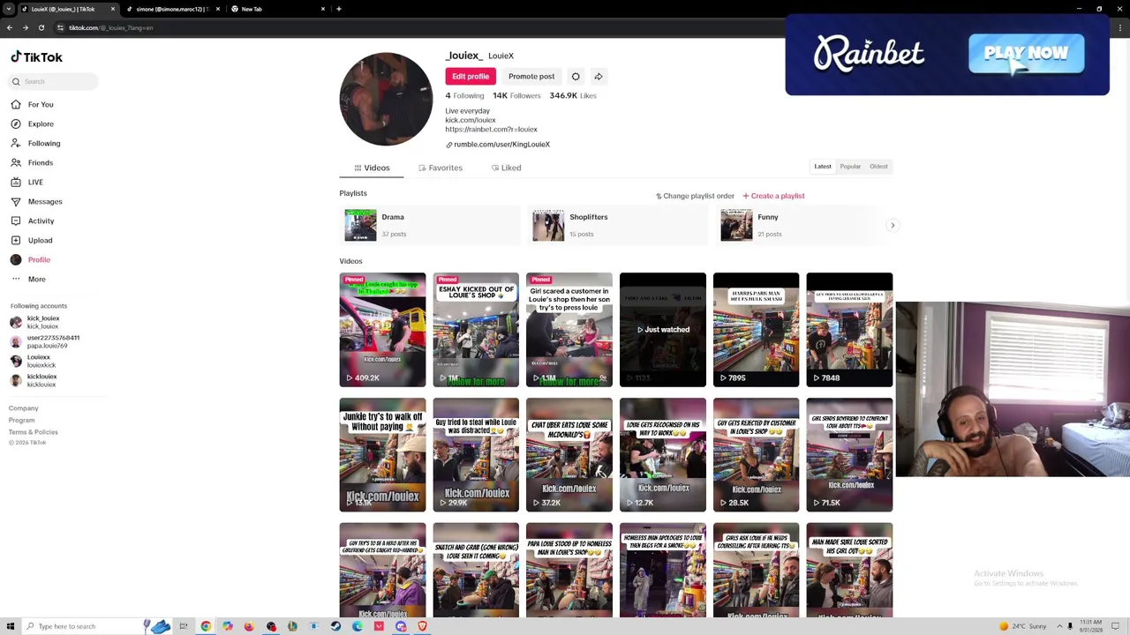Click the 4 Following count
Screen dimensions: 1130x635
click(x=464, y=95)
